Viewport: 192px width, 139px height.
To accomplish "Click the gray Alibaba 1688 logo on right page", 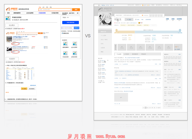I will (x=105, y=9).
